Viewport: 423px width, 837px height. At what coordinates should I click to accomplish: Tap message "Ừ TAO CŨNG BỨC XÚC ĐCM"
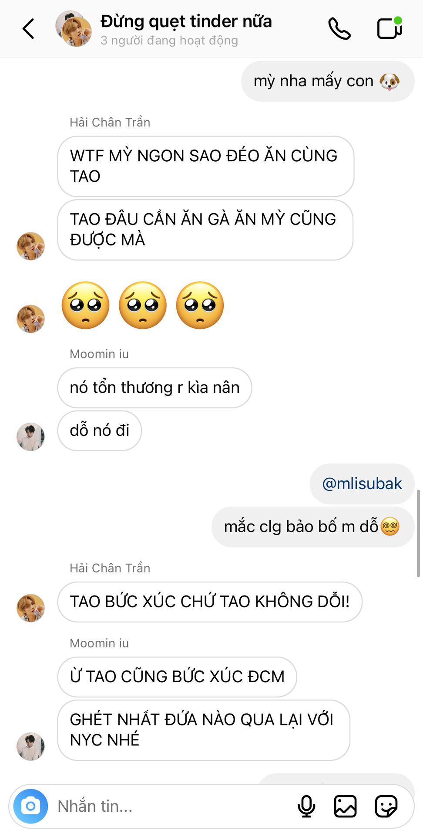[x=177, y=677]
